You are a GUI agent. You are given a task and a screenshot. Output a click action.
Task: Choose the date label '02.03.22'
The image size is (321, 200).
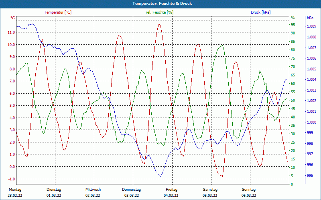point(93,196)
